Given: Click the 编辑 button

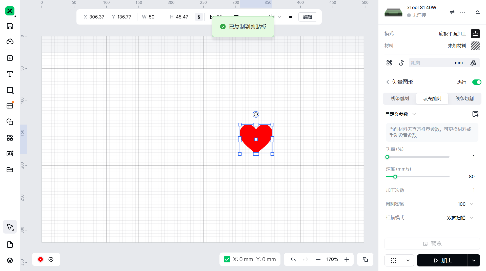Looking at the screenshot, I should click(x=308, y=17).
